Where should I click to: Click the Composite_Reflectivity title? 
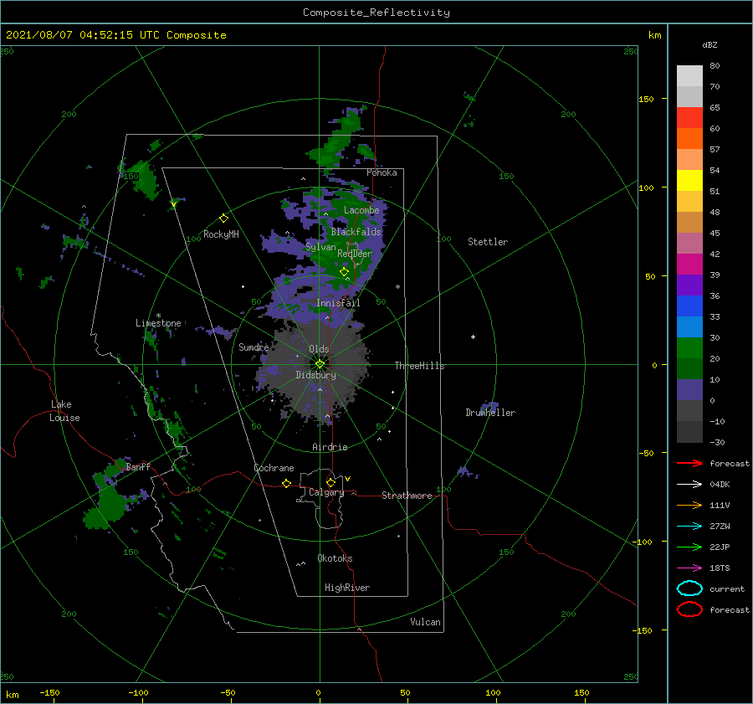(376, 13)
